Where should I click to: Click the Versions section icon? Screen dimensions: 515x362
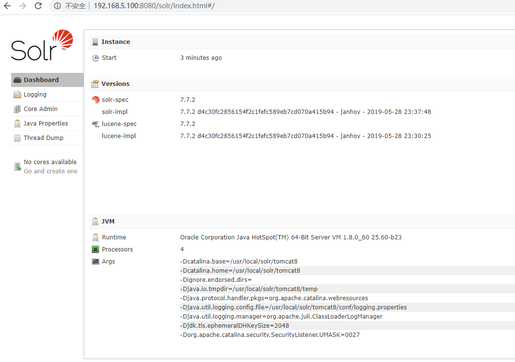tap(95, 84)
